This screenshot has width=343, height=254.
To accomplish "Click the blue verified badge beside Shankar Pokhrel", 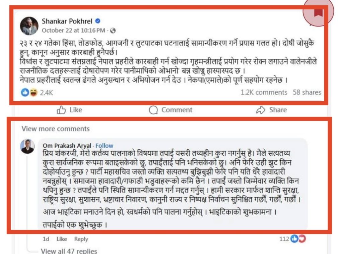I will click(98, 21).
